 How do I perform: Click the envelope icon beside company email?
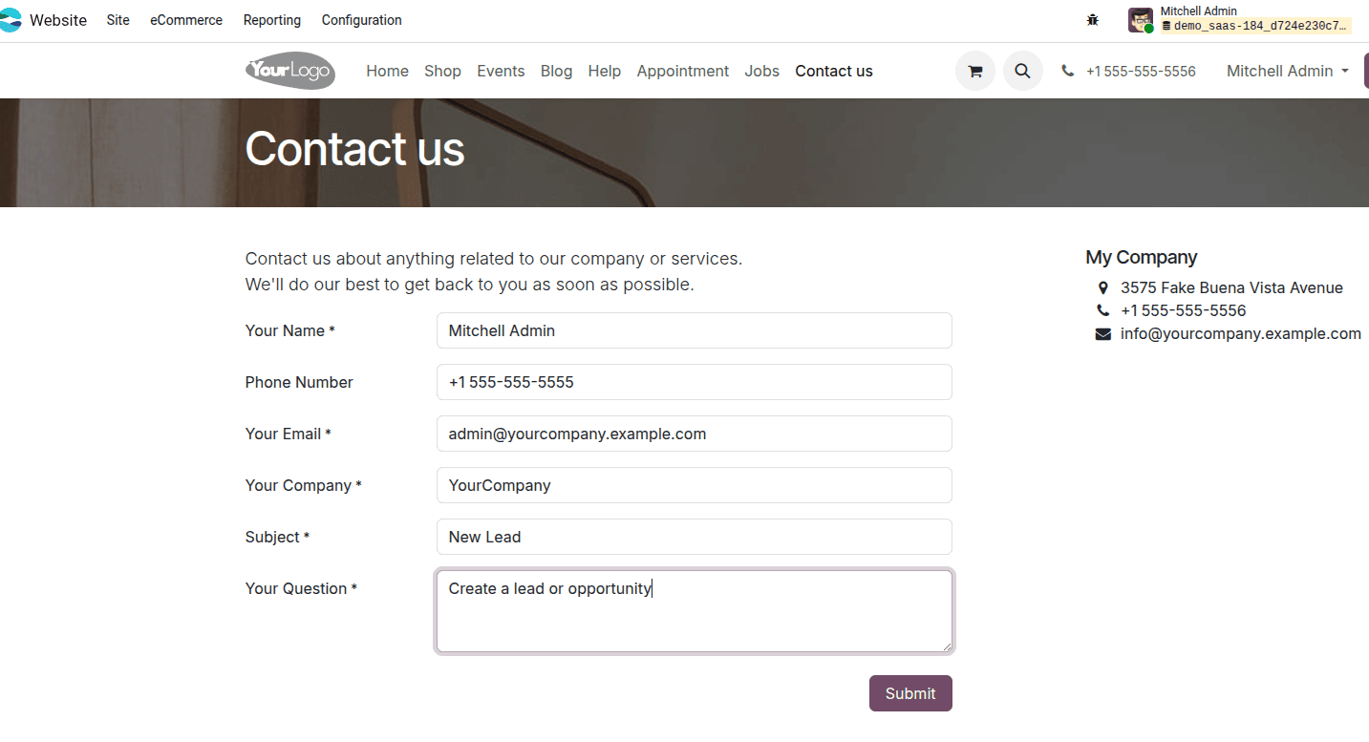(x=1103, y=334)
